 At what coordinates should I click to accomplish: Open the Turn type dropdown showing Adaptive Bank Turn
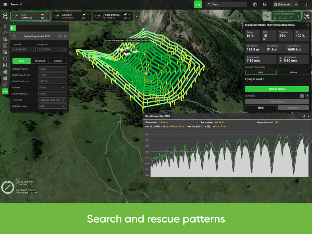[53, 100]
